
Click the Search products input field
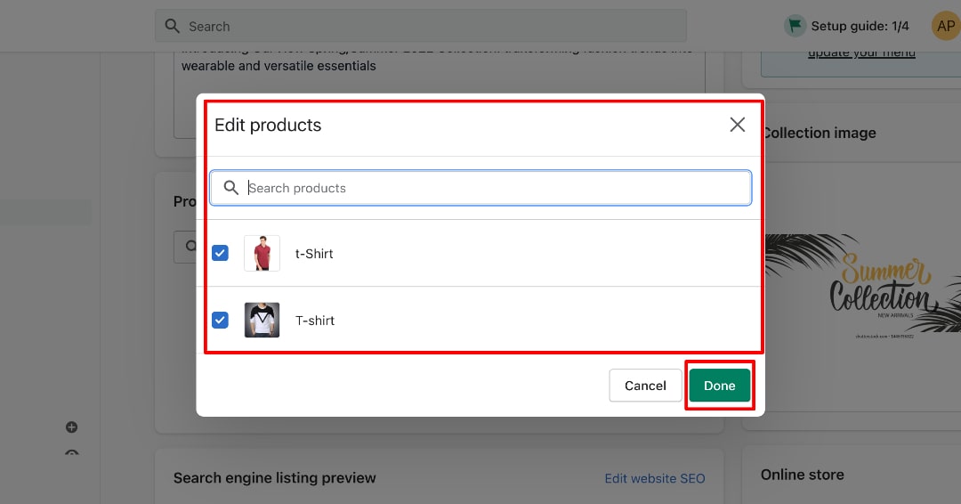pyautogui.click(x=480, y=188)
